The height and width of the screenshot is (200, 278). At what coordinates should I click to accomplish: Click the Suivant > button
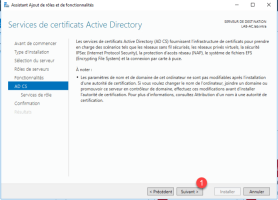tap(189, 191)
